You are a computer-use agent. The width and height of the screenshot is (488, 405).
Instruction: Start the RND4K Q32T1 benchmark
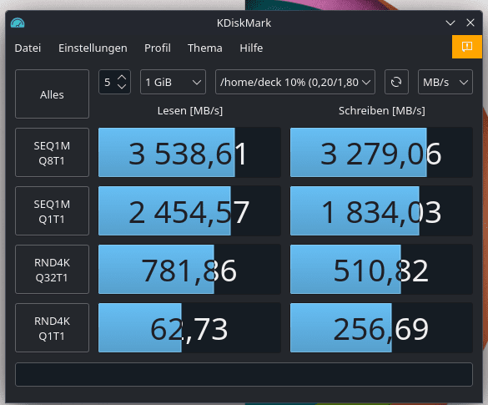52,270
